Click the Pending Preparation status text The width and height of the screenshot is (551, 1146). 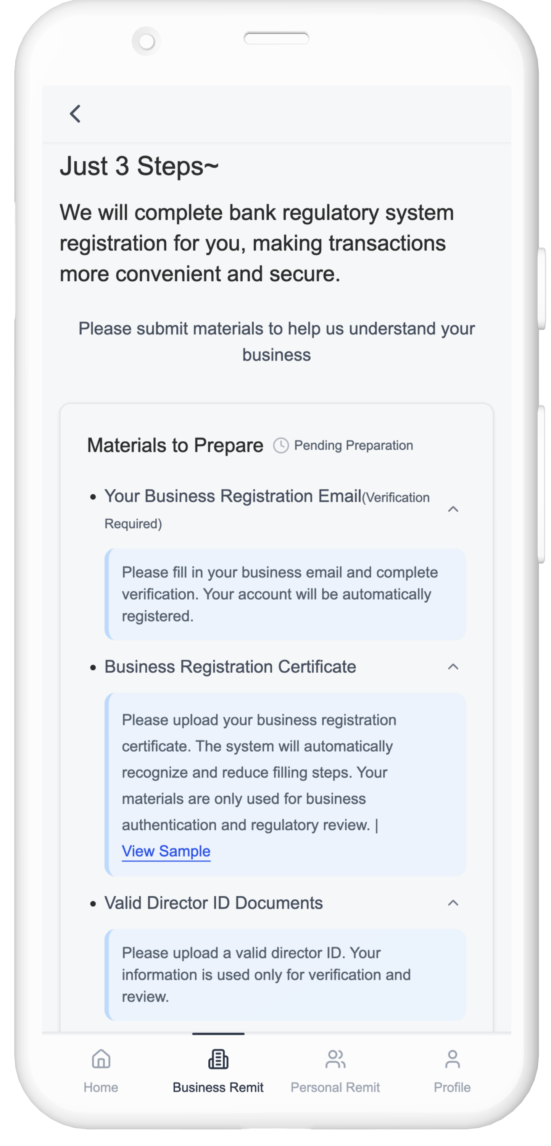[x=354, y=445]
